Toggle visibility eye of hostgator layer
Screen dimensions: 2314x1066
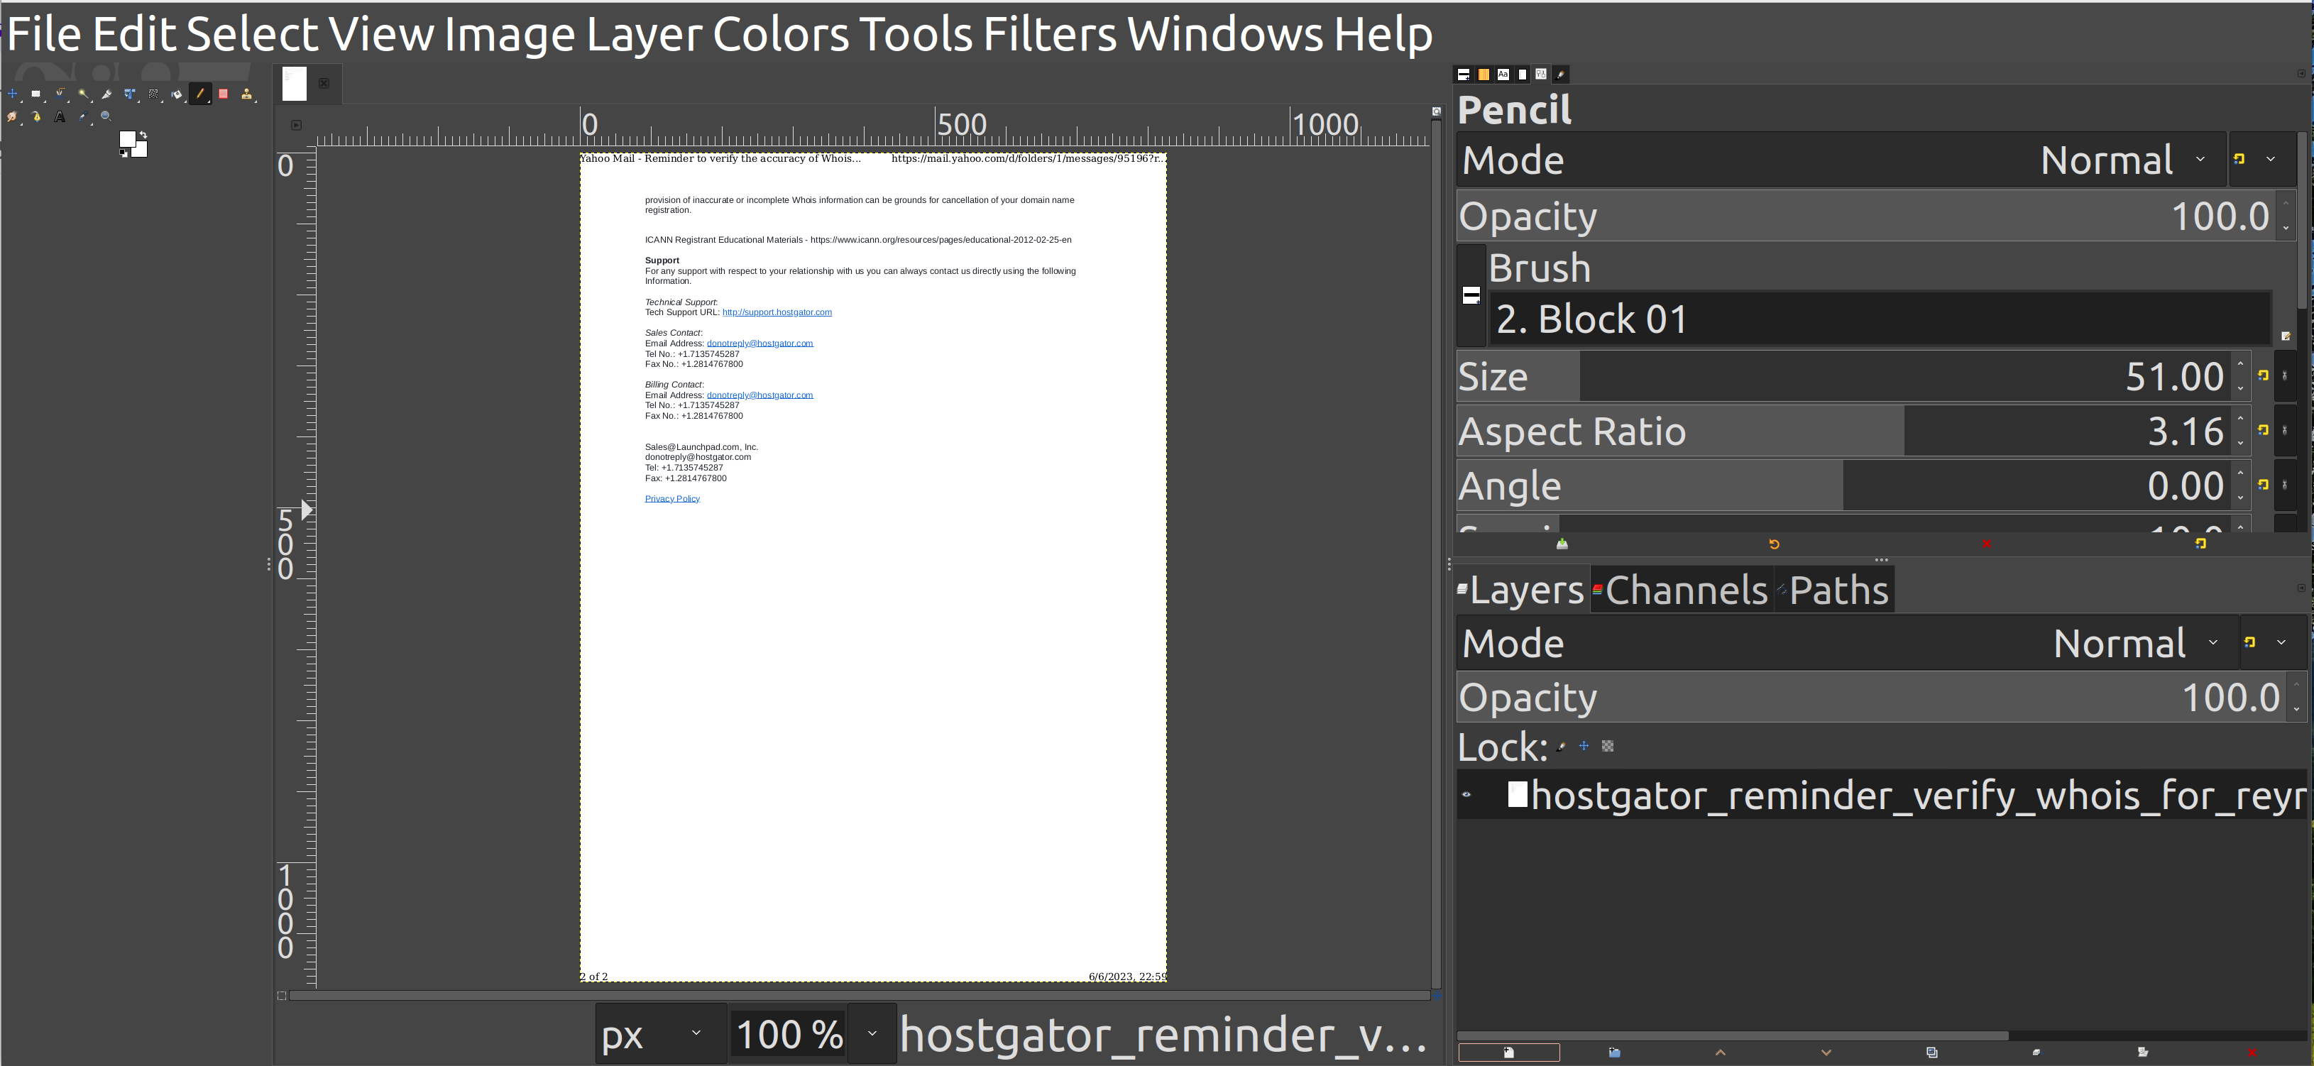(1467, 794)
